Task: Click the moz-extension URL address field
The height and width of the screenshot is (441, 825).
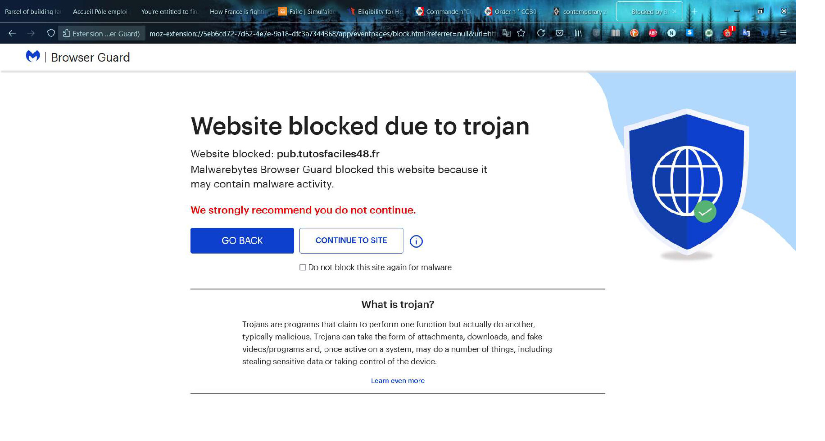Action: click(322, 33)
